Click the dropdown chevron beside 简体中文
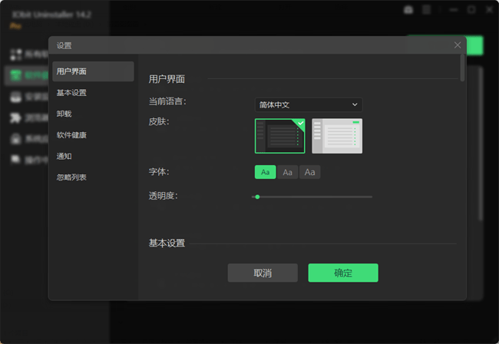 point(355,104)
